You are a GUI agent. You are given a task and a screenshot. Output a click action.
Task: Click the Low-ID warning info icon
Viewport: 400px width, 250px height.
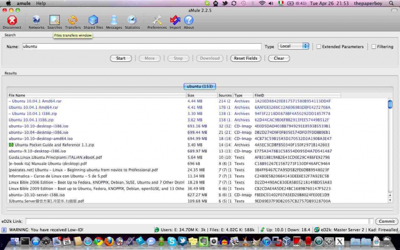pos(4,230)
